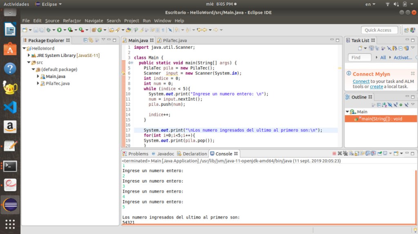The image size is (418, 234).
Task: Click the Remove All Terminated Launches icon
Action: [x=345, y=154]
